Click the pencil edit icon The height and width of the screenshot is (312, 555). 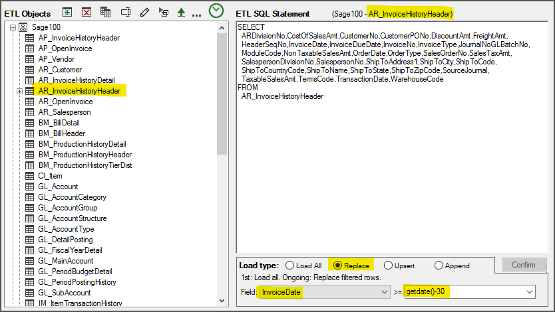click(144, 13)
